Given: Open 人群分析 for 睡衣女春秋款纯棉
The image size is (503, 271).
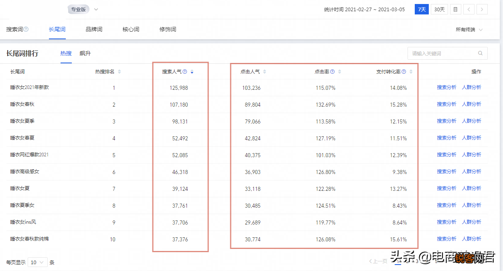Looking at the screenshot, I should coord(471,239).
